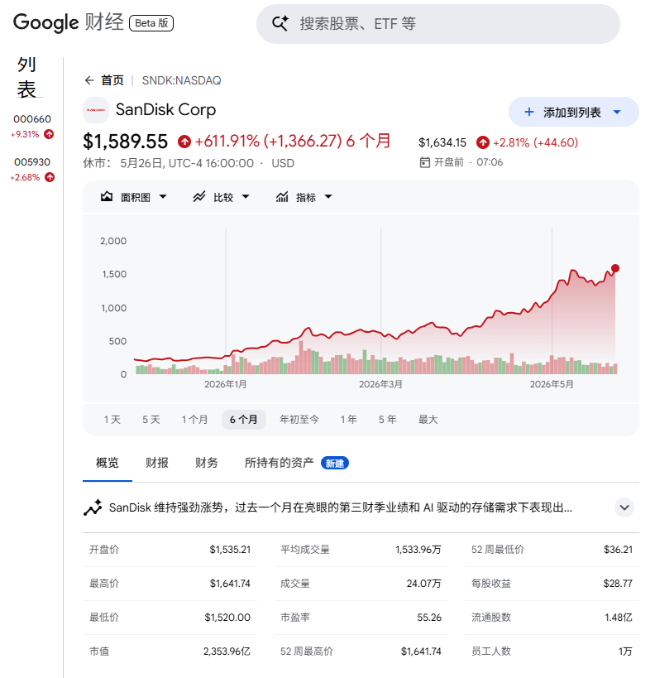Click the Beta 版 badge
The width and height of the screenshot is (655, 678).
(151, 23)
